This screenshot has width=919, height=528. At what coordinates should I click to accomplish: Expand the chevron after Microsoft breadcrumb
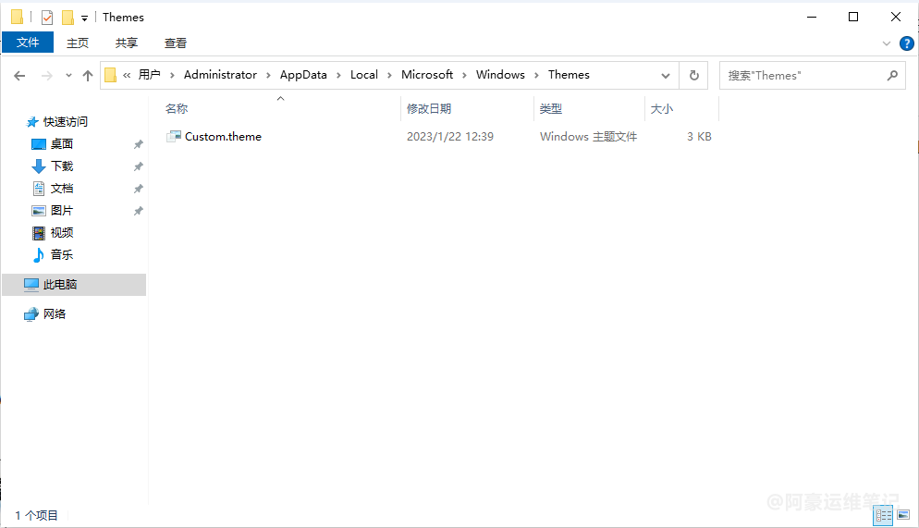point(464,75)
